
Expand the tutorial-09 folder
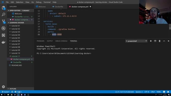(21, 50)
